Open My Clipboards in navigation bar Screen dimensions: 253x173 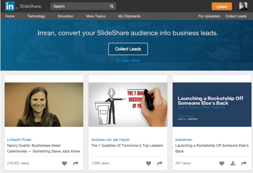click(x=129, y=16)
